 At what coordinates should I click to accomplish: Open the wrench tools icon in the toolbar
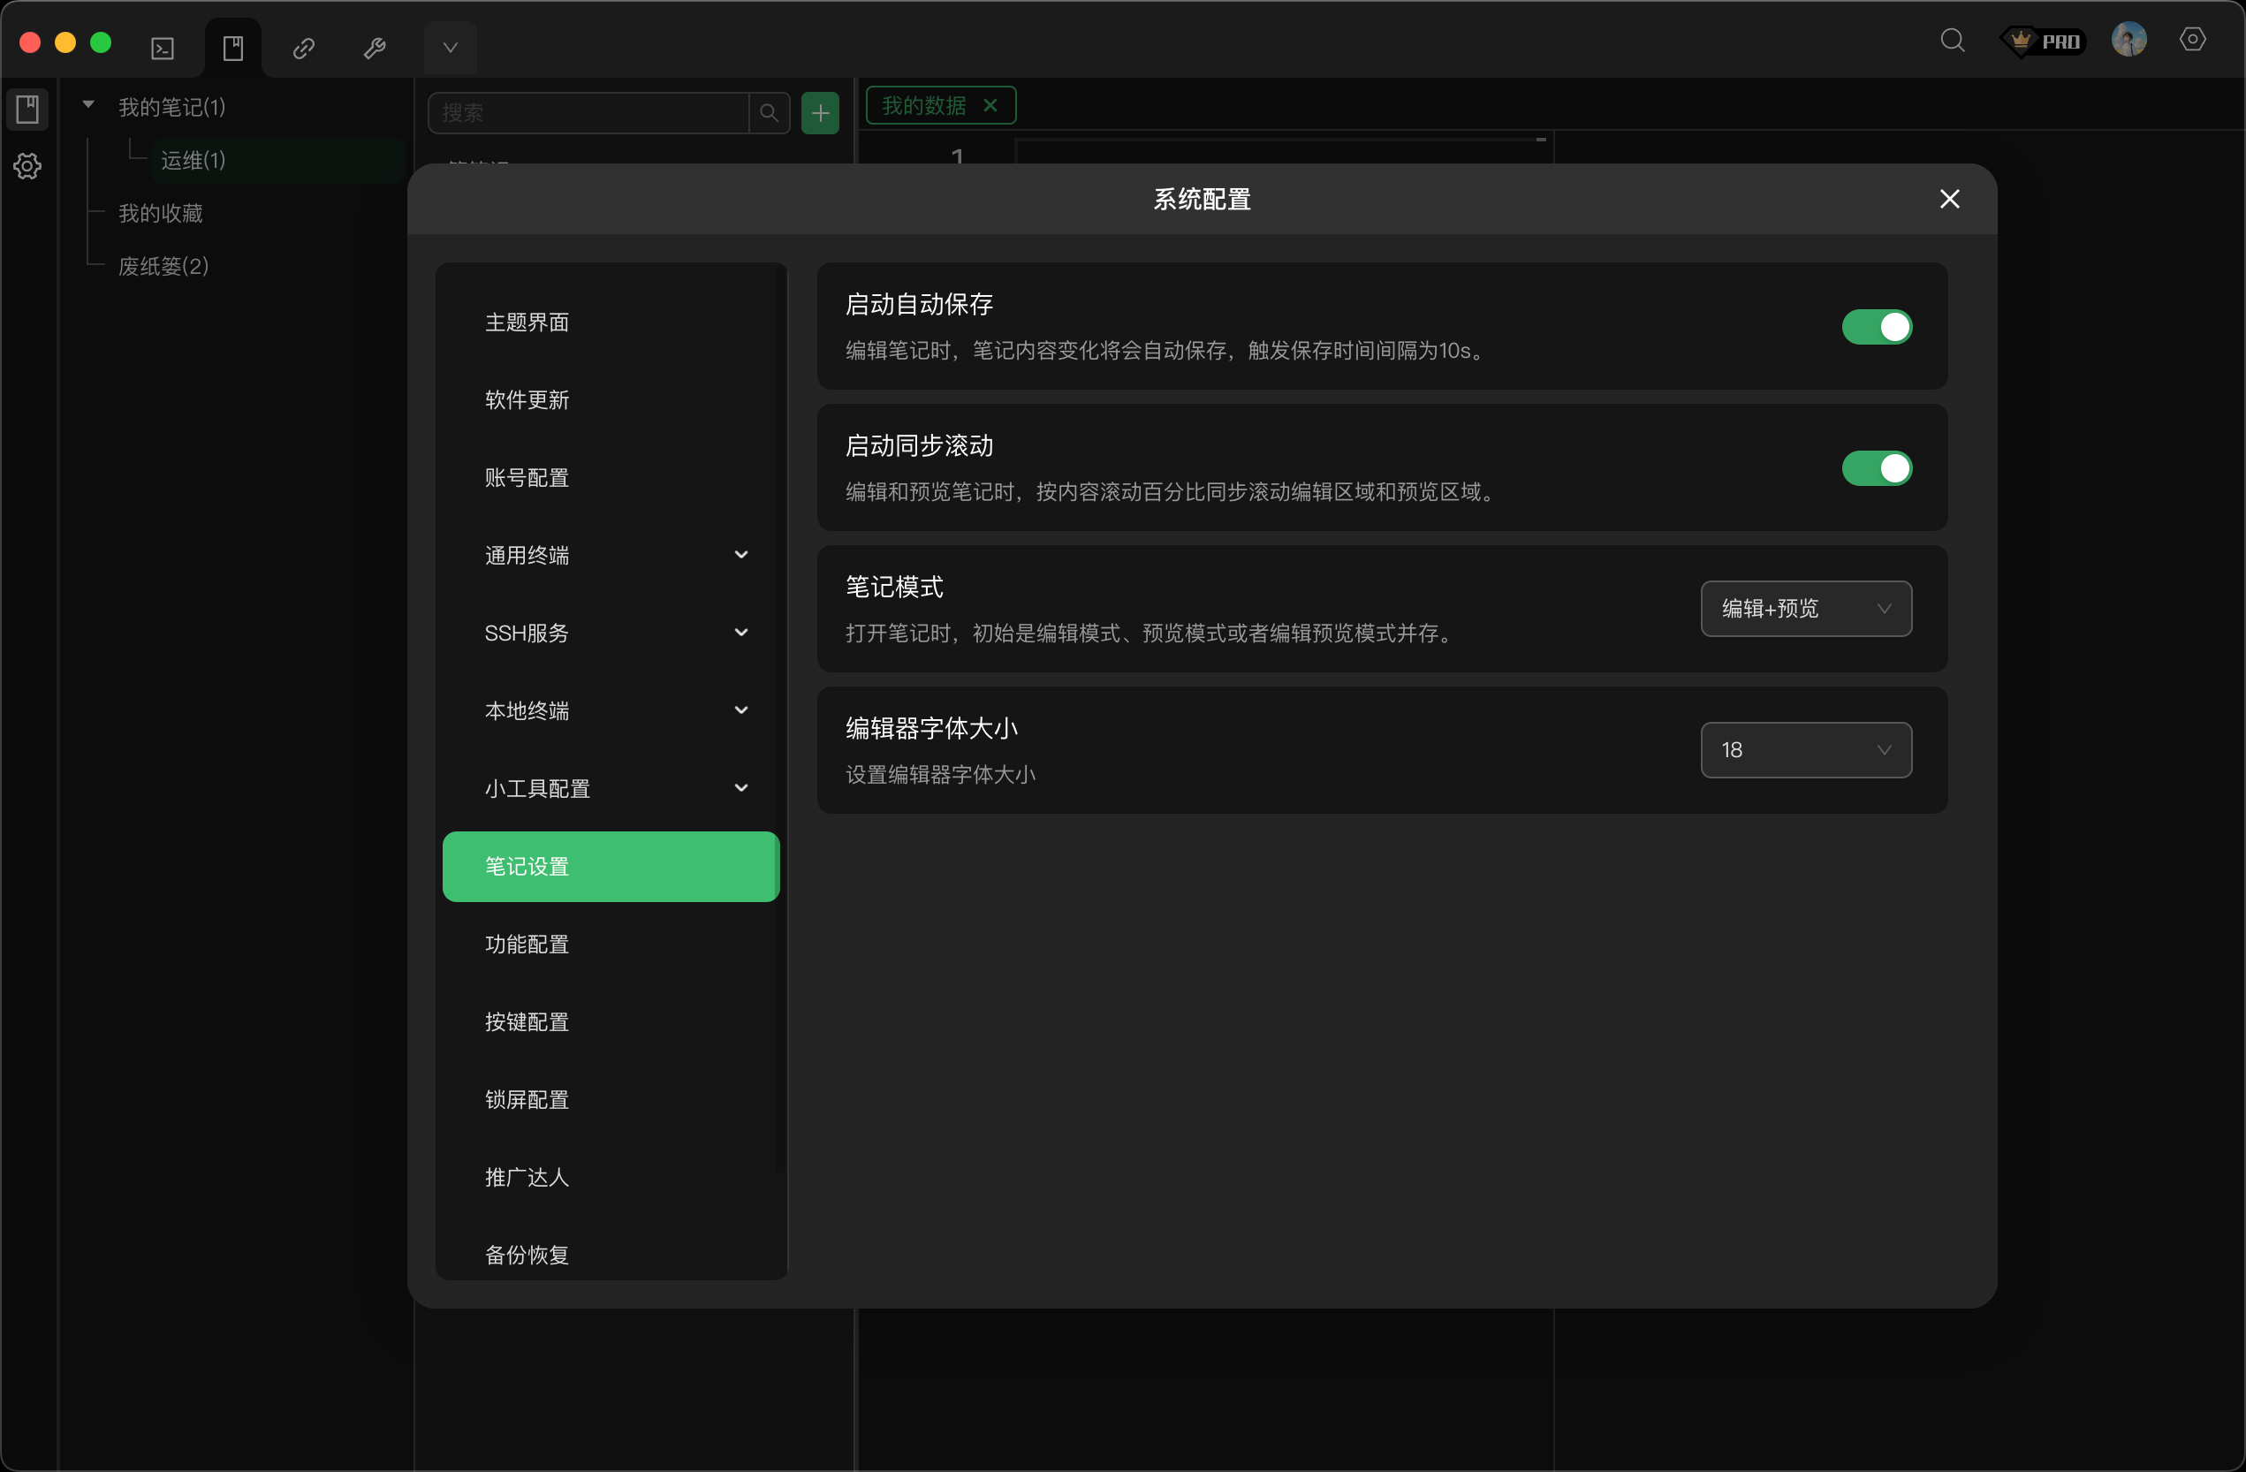pyautogui.click(x=375, y=47)
